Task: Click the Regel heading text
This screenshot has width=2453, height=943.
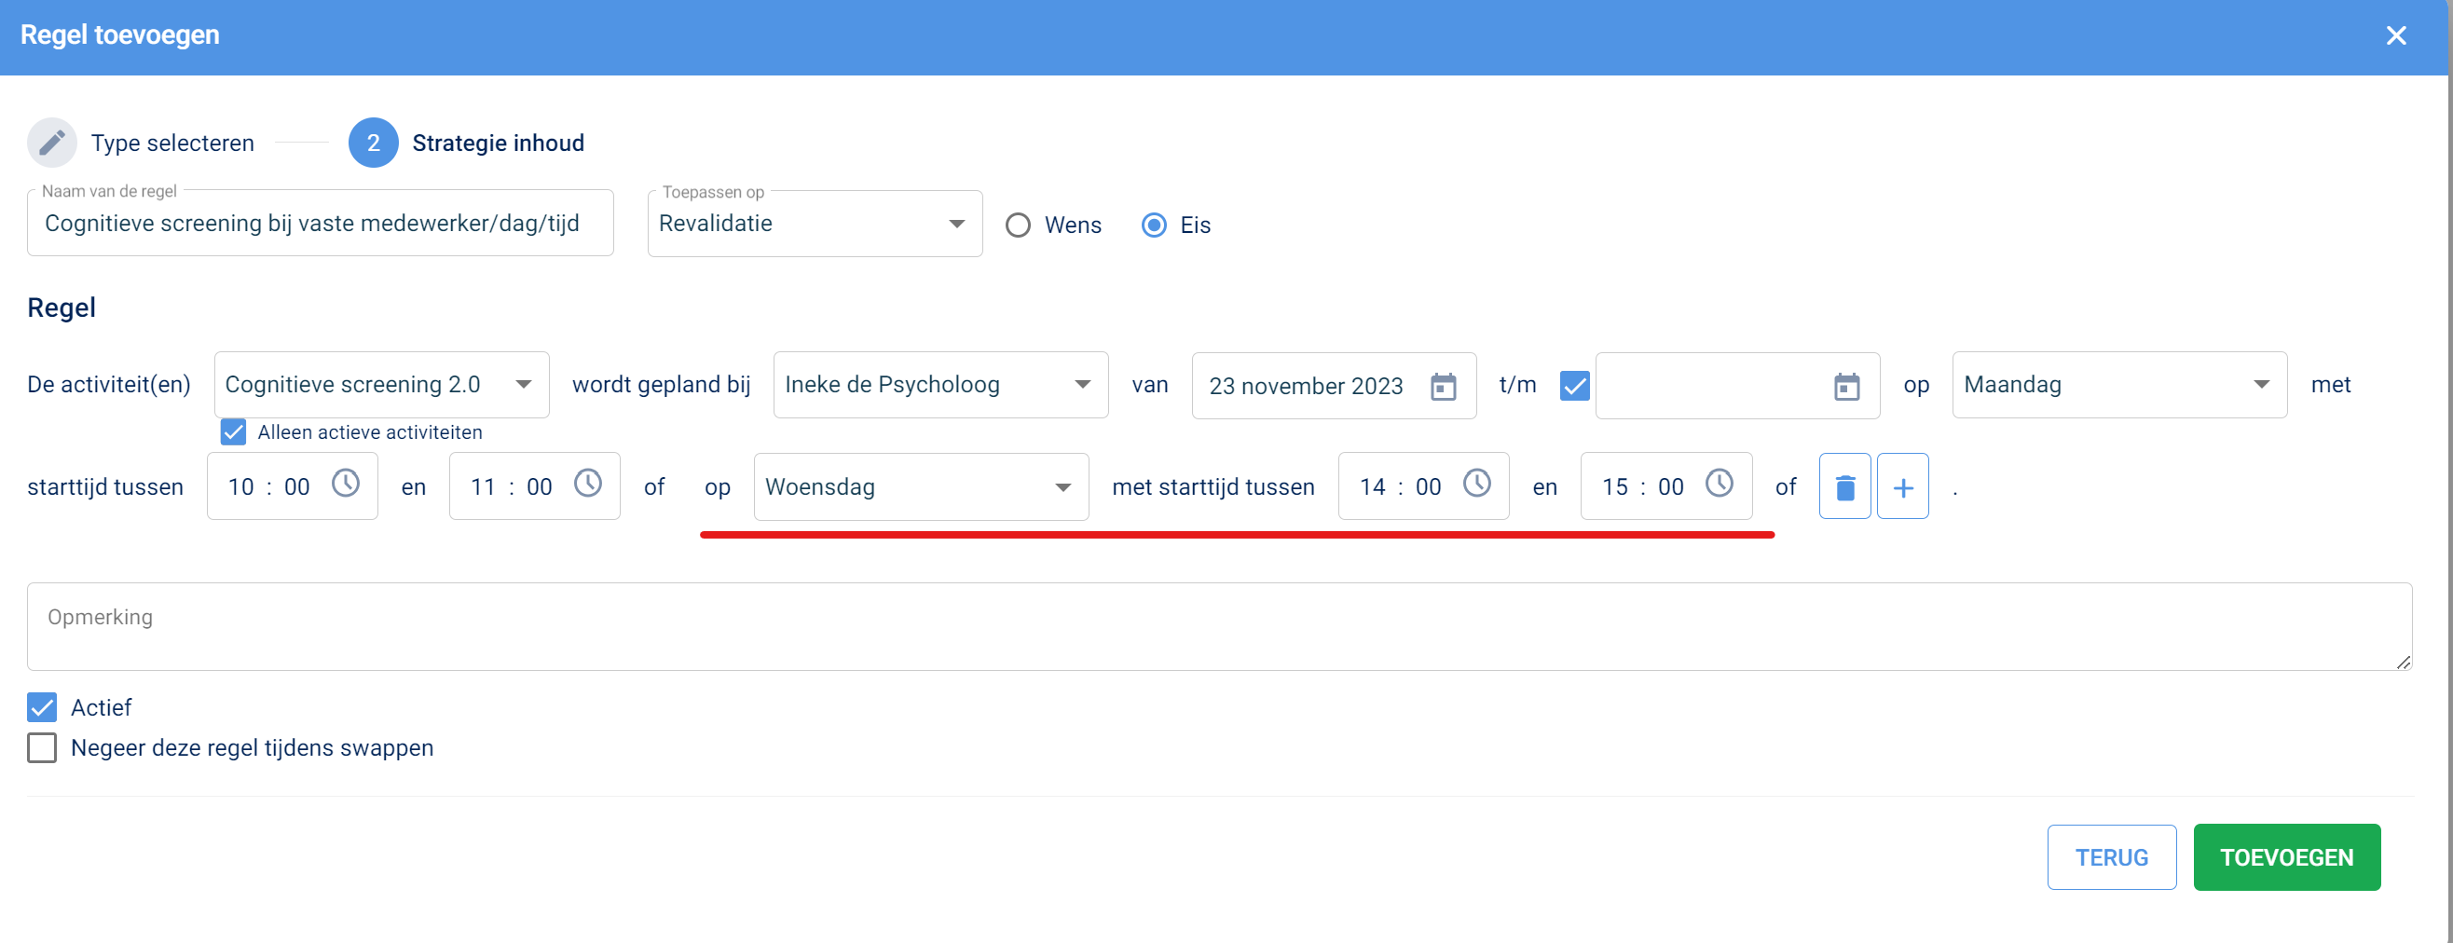Action: tap(61, 307)
